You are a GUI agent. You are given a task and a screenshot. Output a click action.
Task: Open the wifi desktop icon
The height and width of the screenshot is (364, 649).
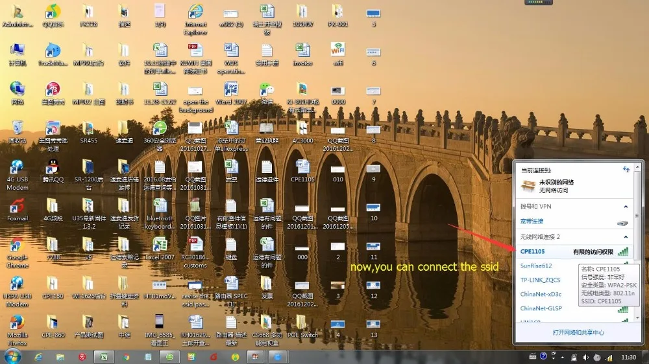click(x=338, y=54)
